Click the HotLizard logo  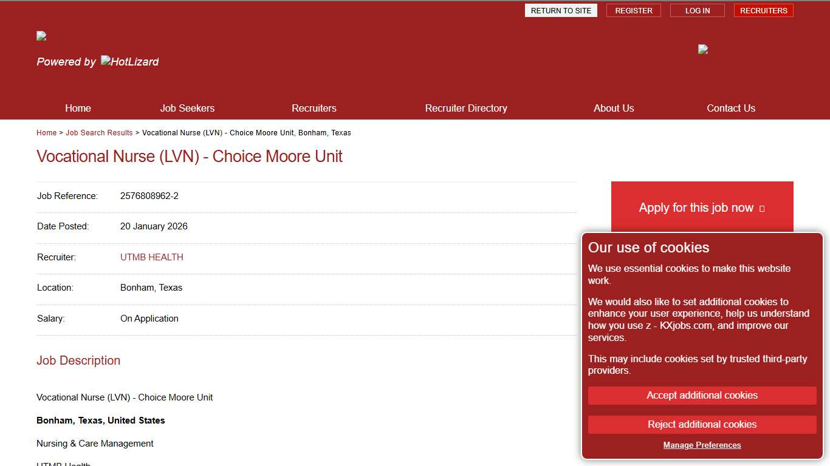[129, 61]
